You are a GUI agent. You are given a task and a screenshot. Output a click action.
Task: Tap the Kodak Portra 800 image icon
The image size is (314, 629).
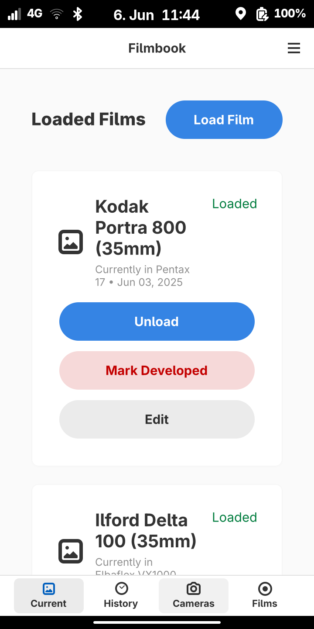71,242
